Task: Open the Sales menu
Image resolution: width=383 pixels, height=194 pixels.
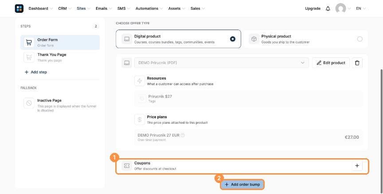Action: pyautogui.click(x=198, y=8)
